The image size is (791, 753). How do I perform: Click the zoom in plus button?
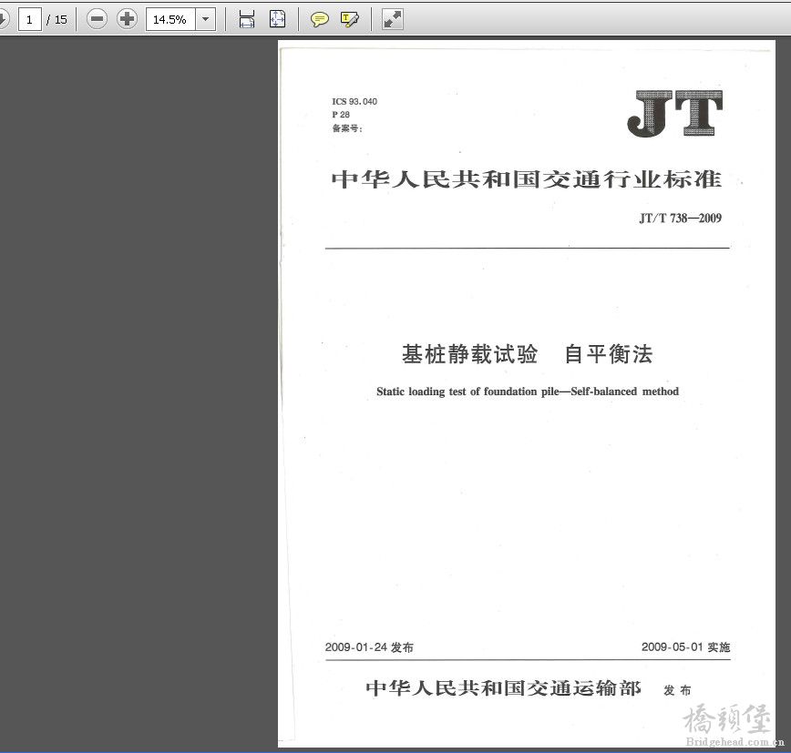(127, 20)
